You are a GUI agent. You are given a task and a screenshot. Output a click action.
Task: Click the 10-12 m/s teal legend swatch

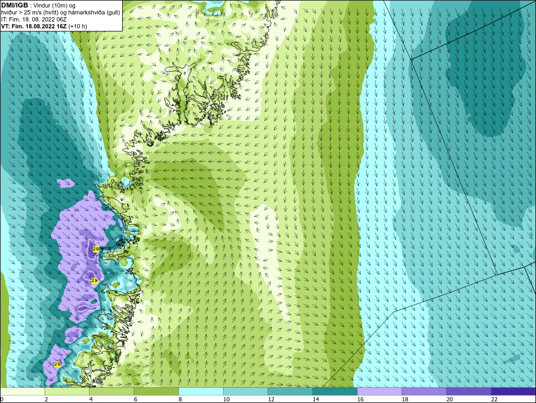(x=245, y=391)
